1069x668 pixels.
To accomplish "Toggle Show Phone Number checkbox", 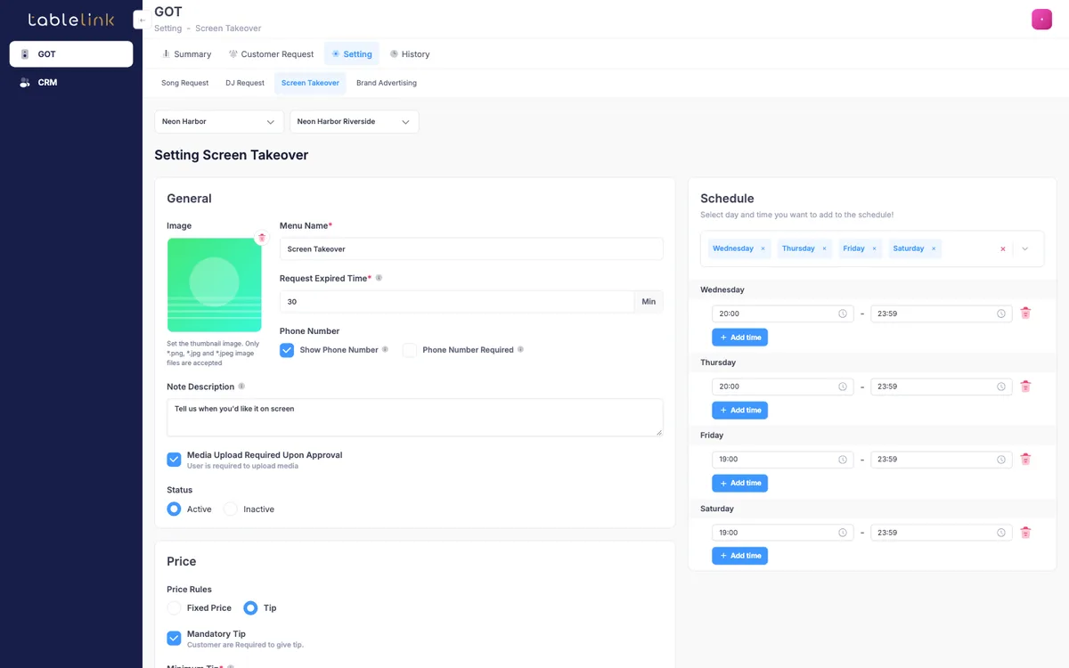I will [287, 350].
